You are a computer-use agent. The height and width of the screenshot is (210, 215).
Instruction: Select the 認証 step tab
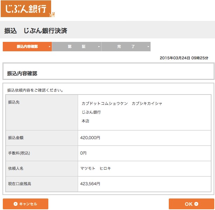tap(77, 47)
